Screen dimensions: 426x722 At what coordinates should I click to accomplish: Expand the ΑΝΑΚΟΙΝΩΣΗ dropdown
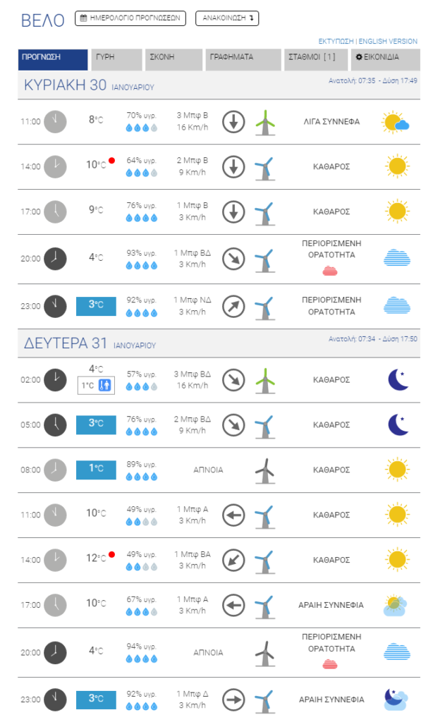[227, 18]
